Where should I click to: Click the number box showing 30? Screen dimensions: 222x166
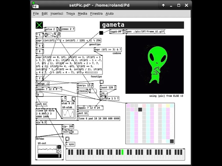point(74,132)
